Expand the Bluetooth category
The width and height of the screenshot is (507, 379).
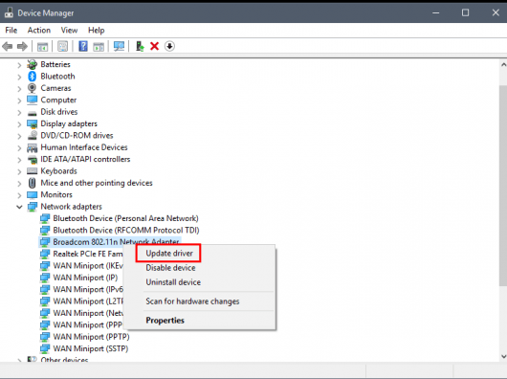tap(19, 77)
